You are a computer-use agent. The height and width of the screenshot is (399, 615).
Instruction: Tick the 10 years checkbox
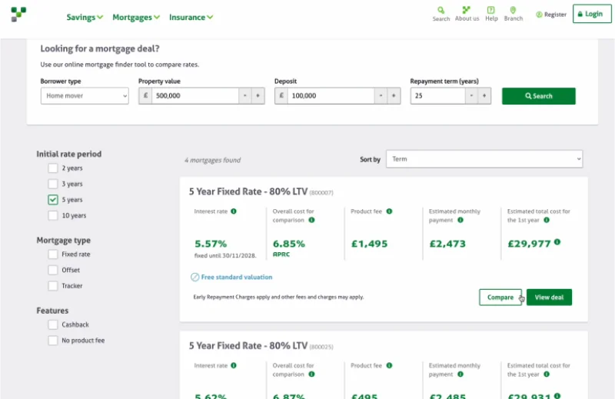point(53,215)
